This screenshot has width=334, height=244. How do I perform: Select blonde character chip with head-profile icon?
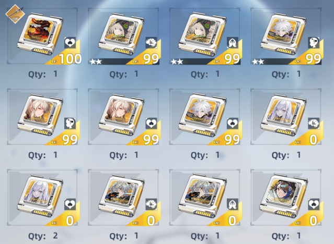pyautogui.click(x=42, y=117)
